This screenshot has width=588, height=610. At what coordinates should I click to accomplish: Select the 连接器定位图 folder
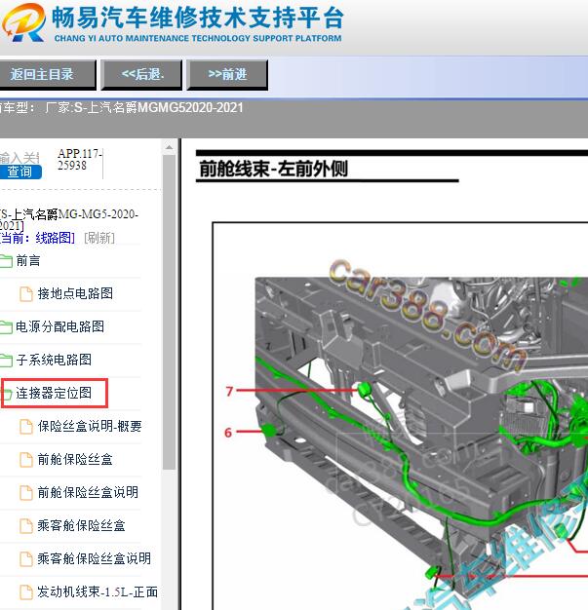pyautogui.click(x=54, y=393)
